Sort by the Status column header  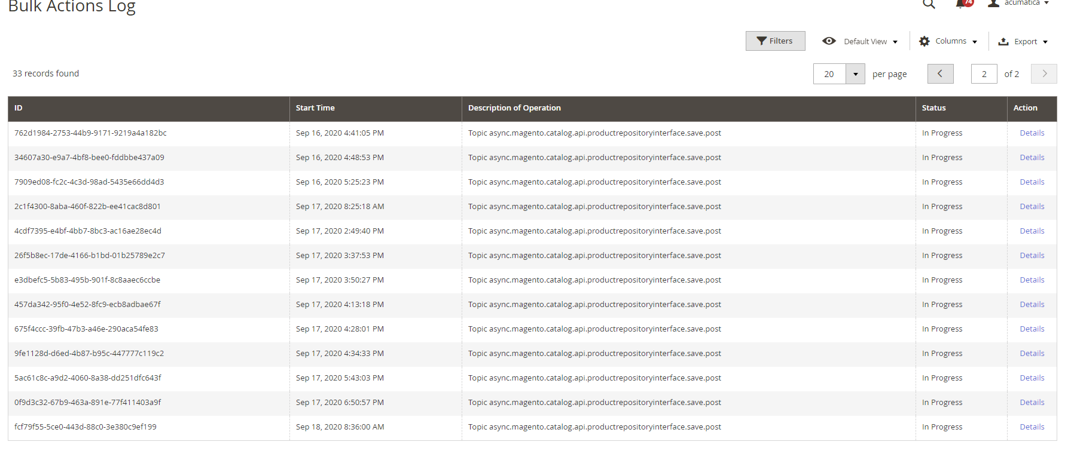[x=933, y=108]
